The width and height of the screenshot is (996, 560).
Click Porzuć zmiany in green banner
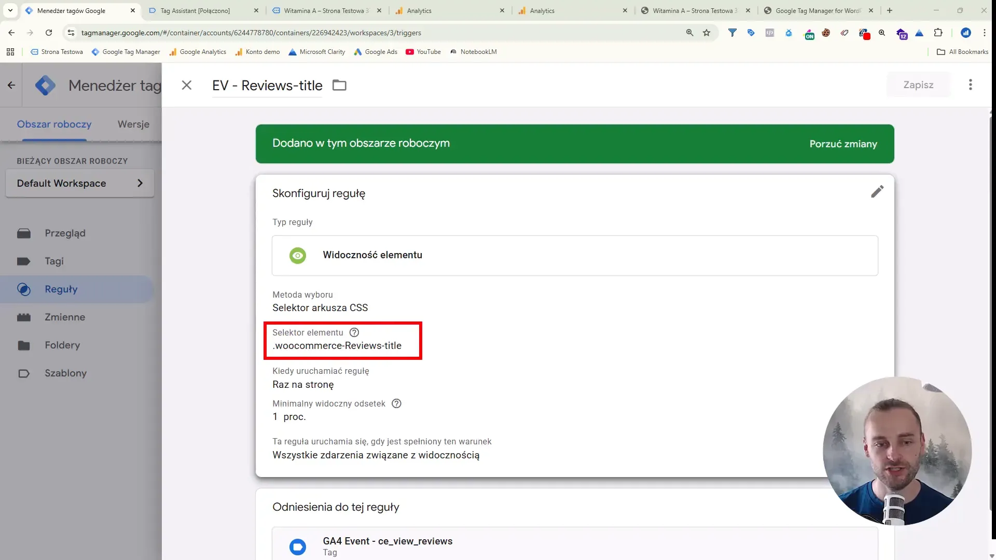point(843,144)
